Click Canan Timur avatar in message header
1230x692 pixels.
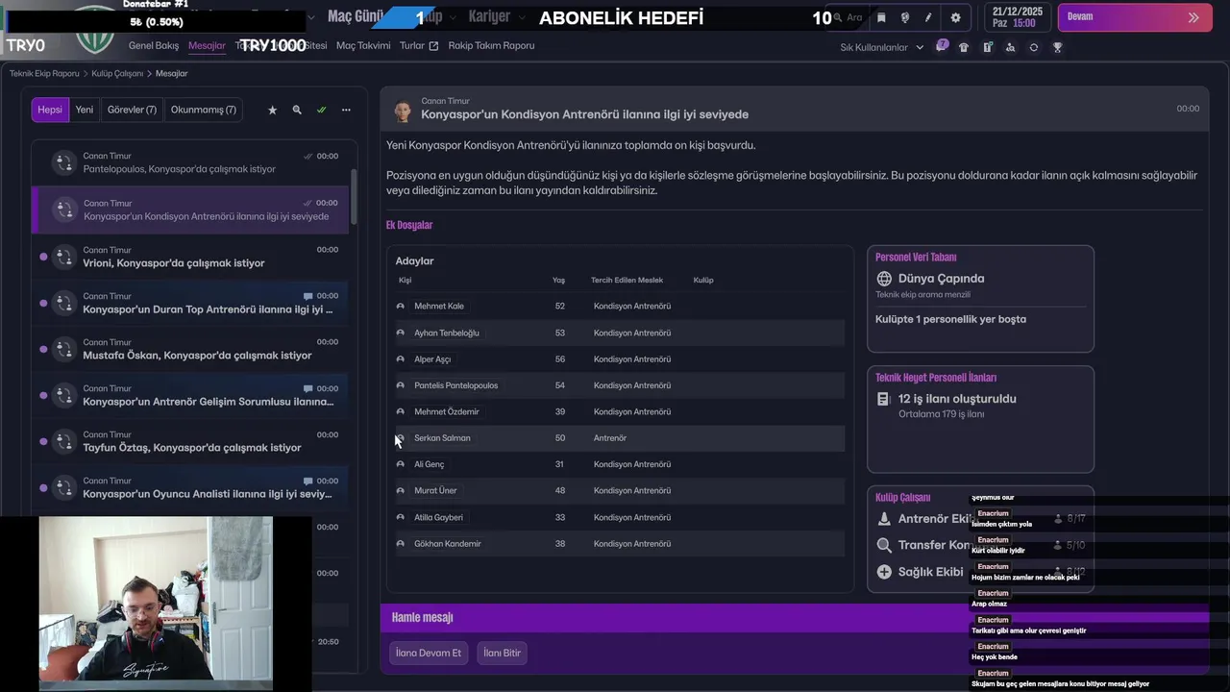(403, 111)
